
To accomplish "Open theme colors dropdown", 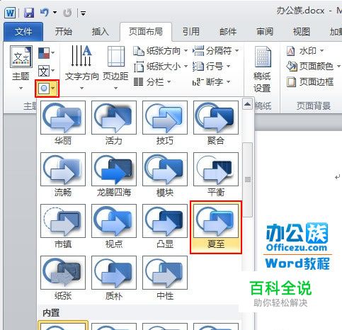I will [47, 53].
